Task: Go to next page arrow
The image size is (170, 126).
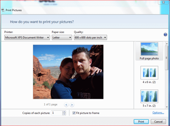Action: 72,105
